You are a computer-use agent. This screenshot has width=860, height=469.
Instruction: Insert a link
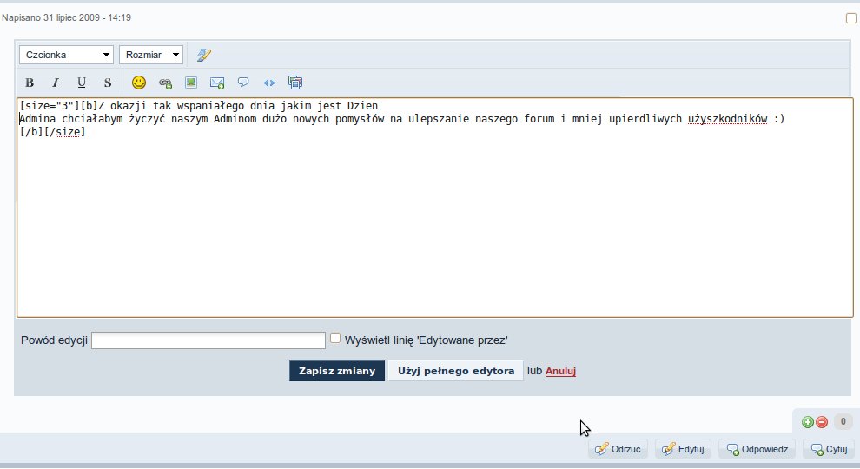tap(165, 83)
